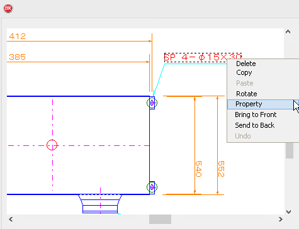This screenshot has width=299, height=229.
Task: Click the red DX application icon
Action: pyautogui.click(x=8, y=8)
